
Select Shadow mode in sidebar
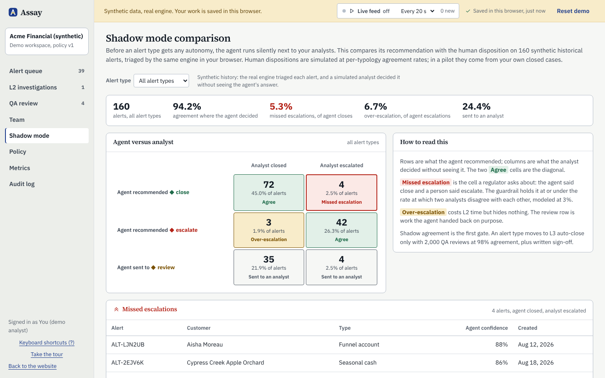pos(47,136)
